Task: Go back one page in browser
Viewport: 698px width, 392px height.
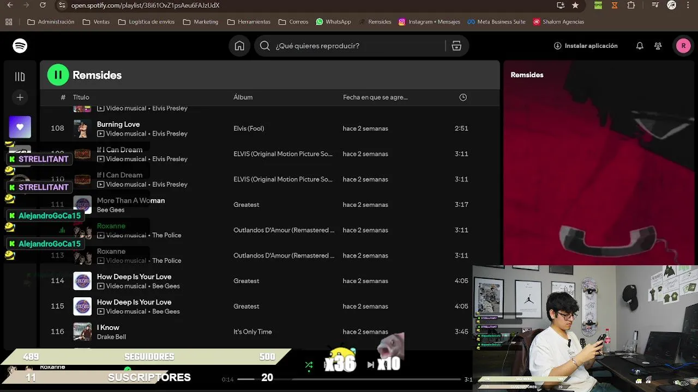Action: tap(10, 5)
